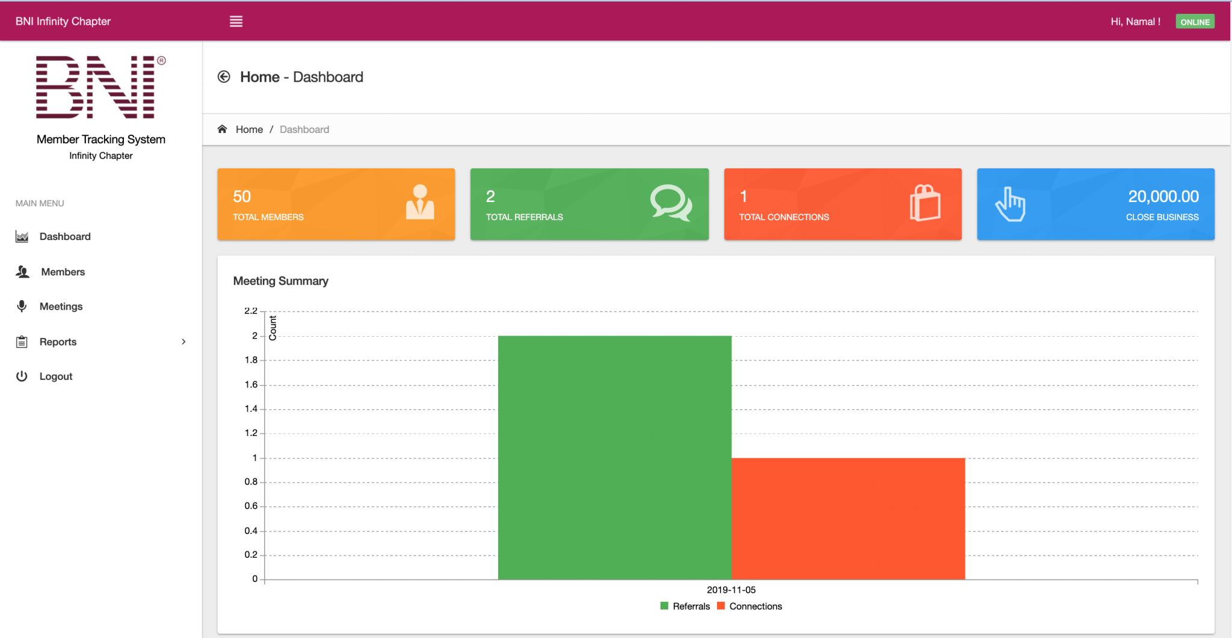Click the ONLINE status badge
This screenshot has height=638, width=1232.
(x=1195, y=22)
